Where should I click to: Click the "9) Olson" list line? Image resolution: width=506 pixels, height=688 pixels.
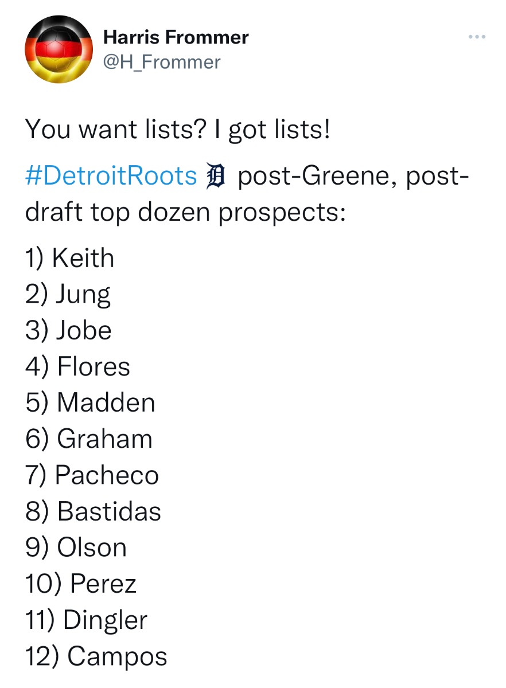[76, 548]
